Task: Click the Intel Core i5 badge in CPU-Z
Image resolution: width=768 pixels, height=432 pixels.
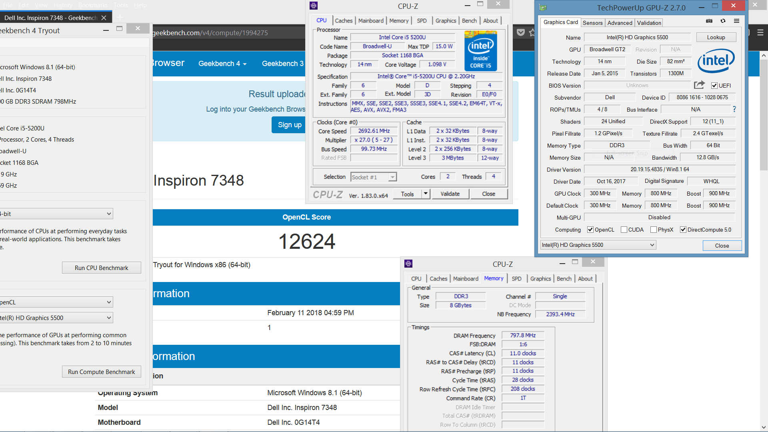Action: click(x=480, y=52)
